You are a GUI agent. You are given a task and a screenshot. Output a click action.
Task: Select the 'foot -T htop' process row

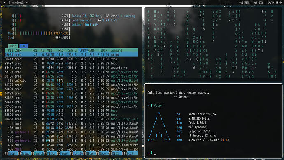(x=72, y=119)
